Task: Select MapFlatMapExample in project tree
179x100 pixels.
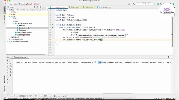Action: tap(24, 32)
